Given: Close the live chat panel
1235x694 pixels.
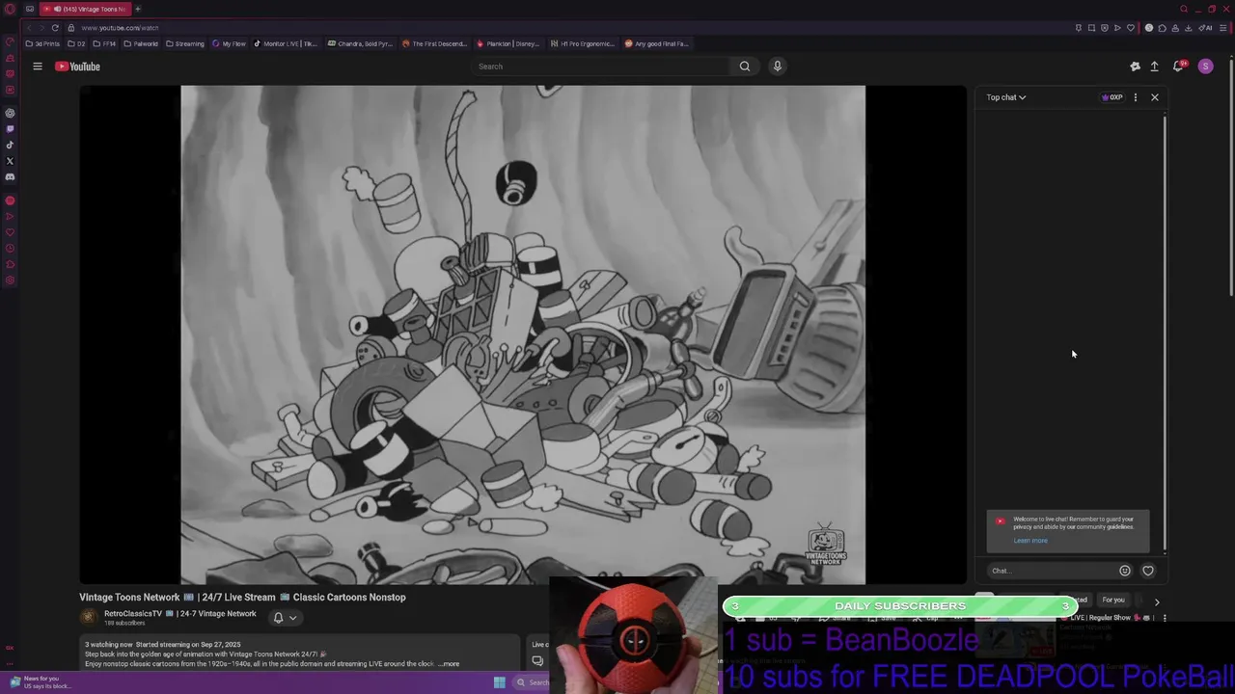Looking at the screenshot, I should [1155, 97].
